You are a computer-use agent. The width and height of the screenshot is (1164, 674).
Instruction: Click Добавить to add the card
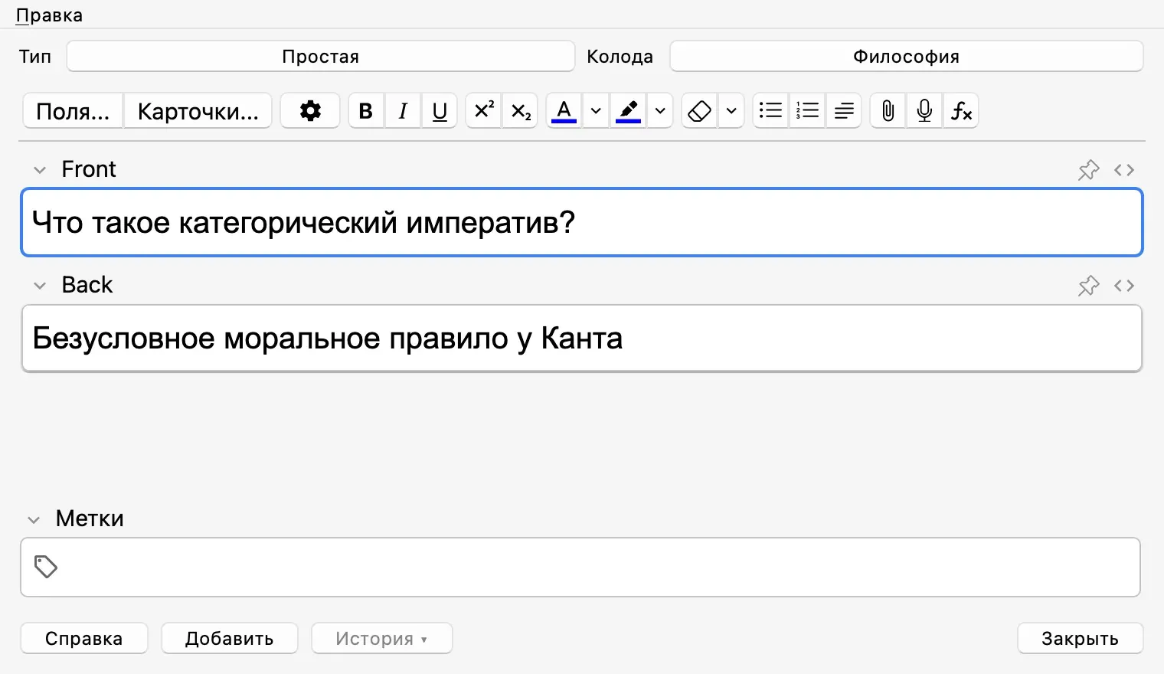229,638
